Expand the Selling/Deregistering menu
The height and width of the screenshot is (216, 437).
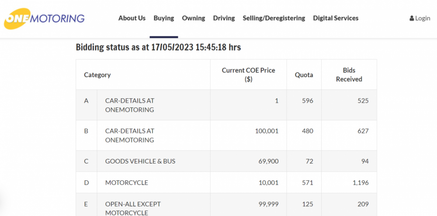[274, 18]
